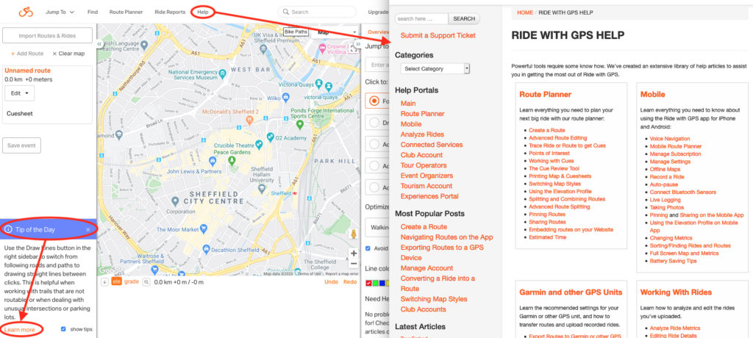
Task: Click the Undo link below the map
Action: 332,282
